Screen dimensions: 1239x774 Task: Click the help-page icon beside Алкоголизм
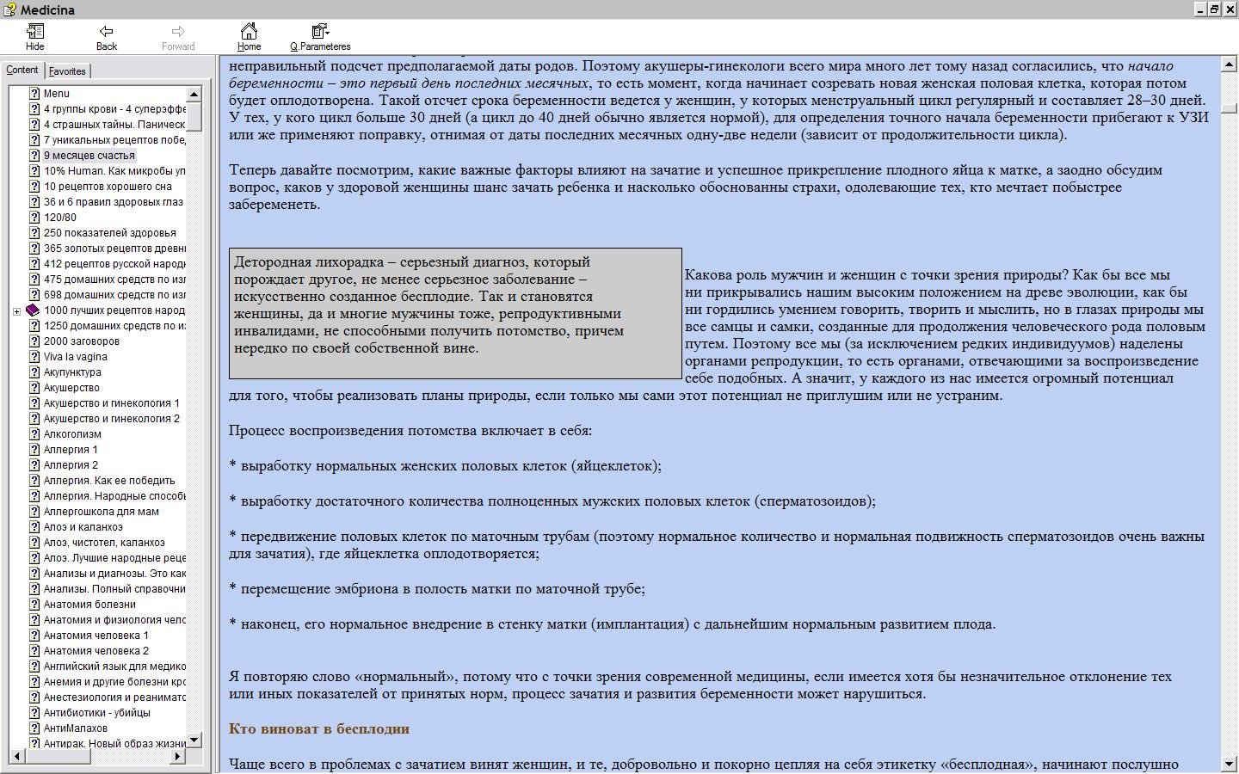[x=34, y=434]
